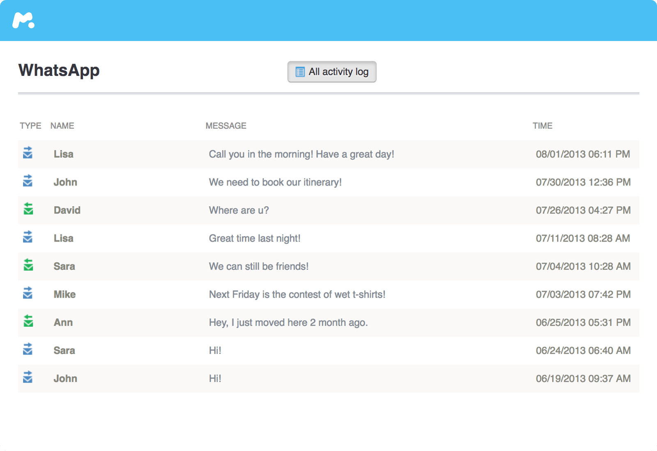The height and width of the screenshot is (451, 657).
Task: Click message 'Great time last night!'
Action: click(255, 239)
